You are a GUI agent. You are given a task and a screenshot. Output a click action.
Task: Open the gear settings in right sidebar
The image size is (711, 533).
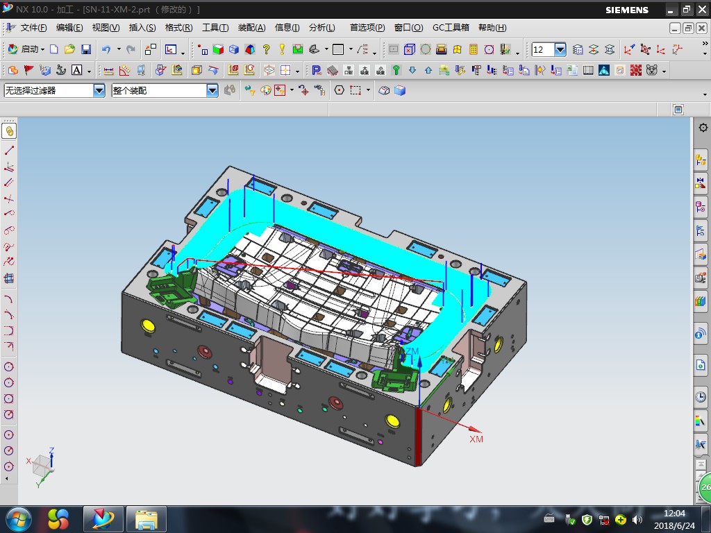tap(703, 128)
